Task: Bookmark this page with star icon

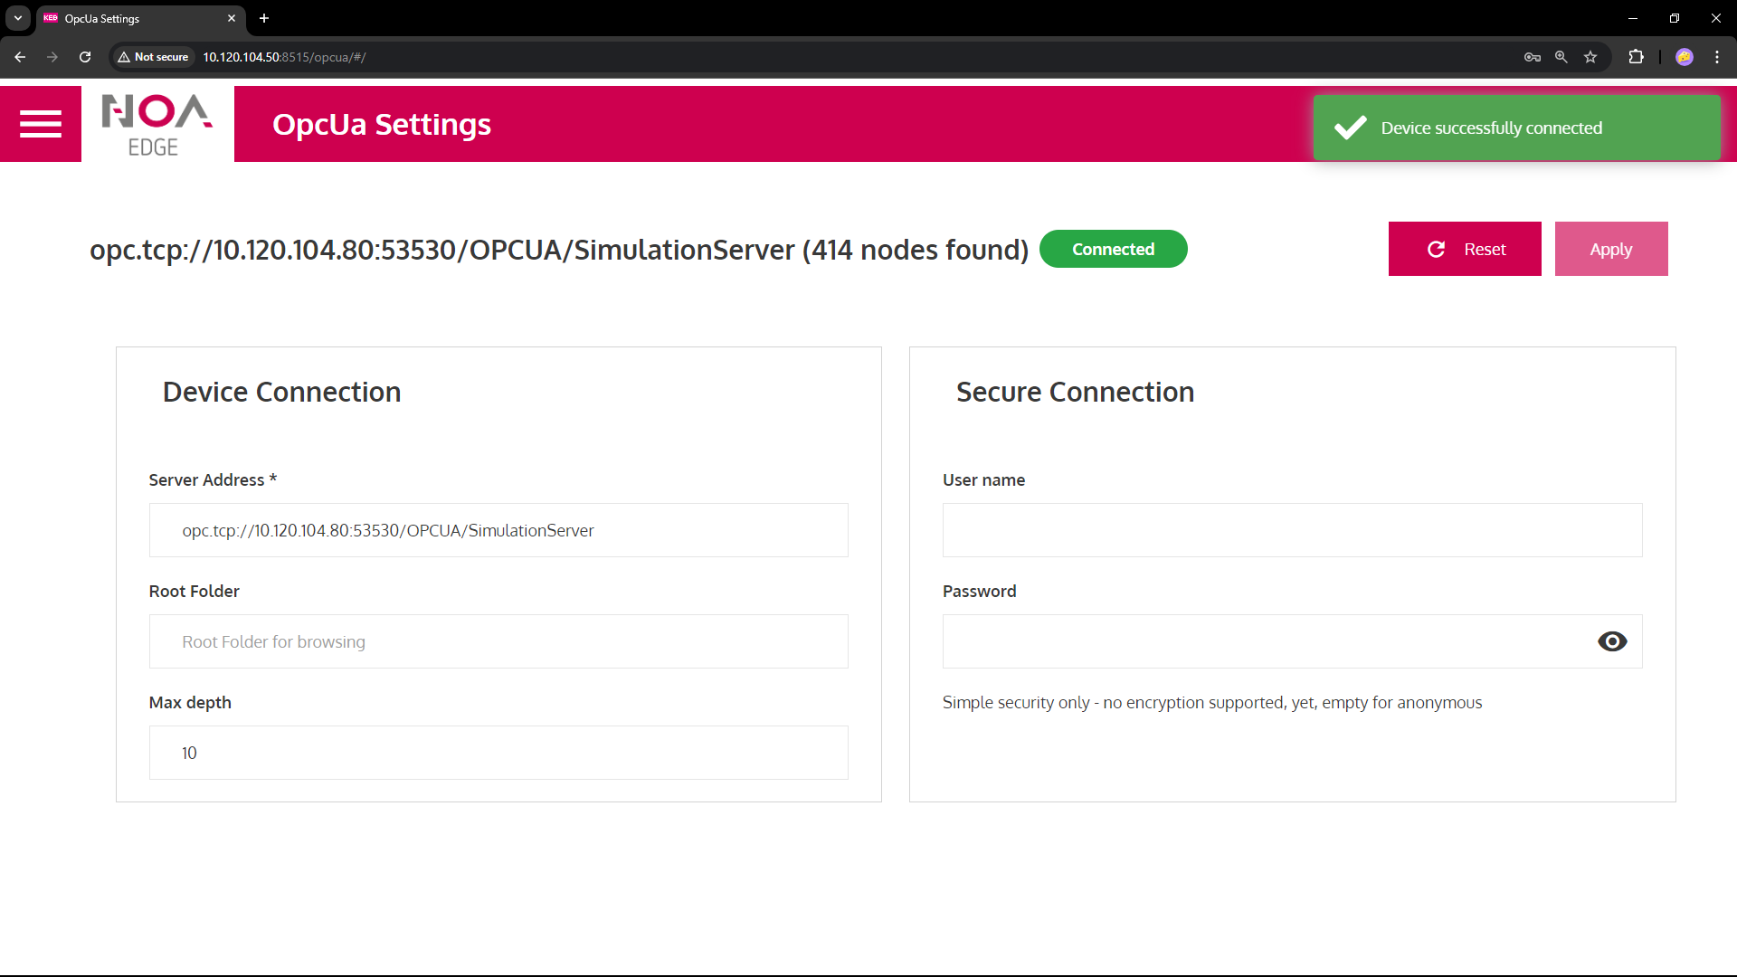Action: (1590, 57)
